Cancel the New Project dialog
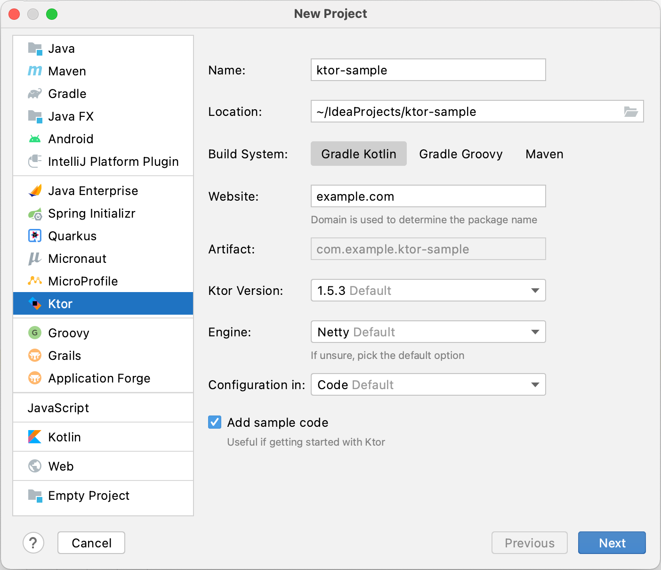The width and height of the screenshot is (661, 570). 91,543
